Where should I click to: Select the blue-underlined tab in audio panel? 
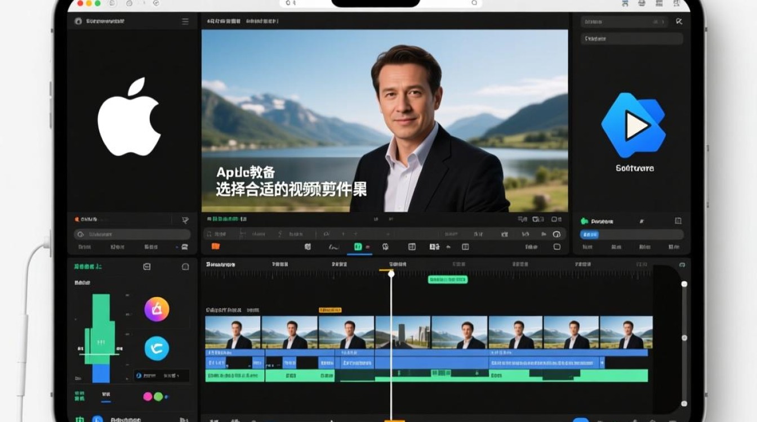coord(106,396)
